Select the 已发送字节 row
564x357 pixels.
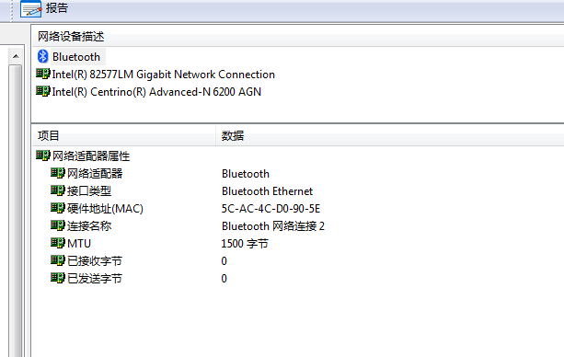(298, 278)
